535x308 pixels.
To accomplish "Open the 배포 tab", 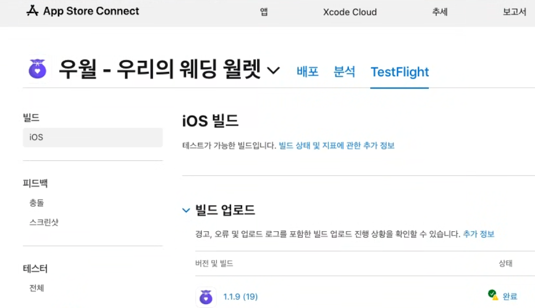I will (x=307, y=72).
